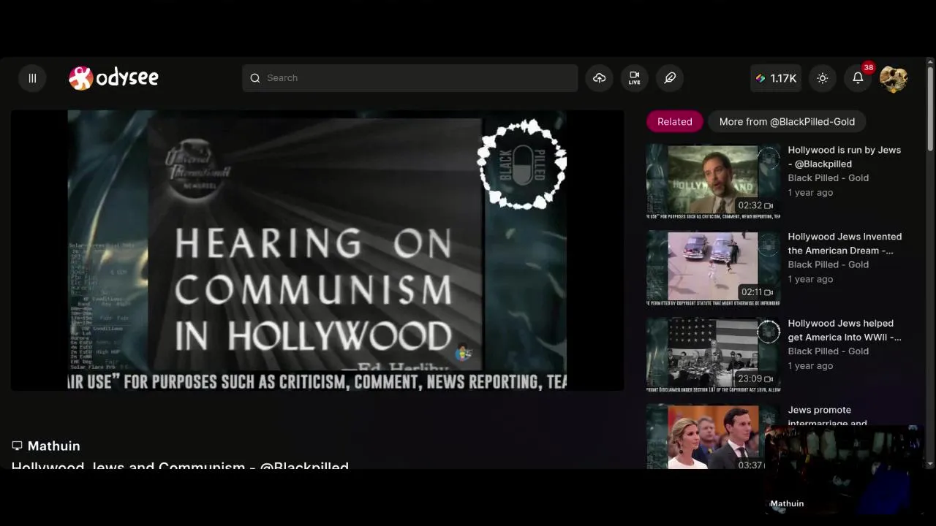Open 'Hollywood Jews helped get America Into WWII' title

pyautogui.click(x=845, y=330)
